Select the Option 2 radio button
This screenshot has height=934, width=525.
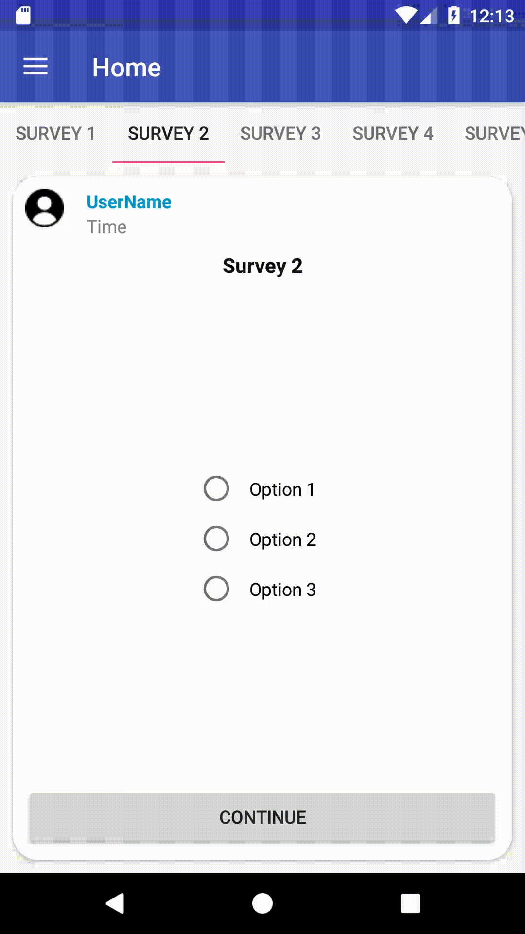click(216, 539)
